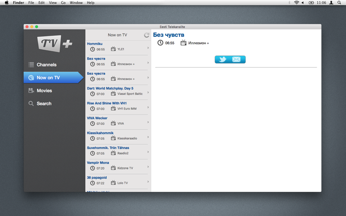Open the Channels section

click(x=54, y=64)
